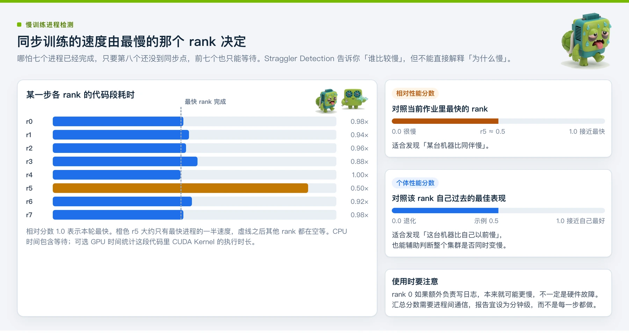
Task: Click the r0 bar in the chart
Action: click(x=118, y=121)
